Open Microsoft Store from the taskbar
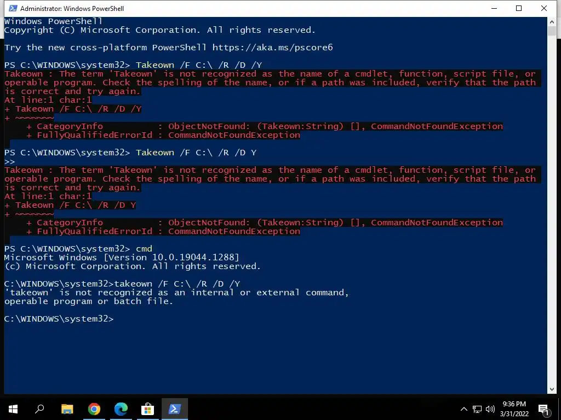The image size is (561, 420). (x=147, y=409)
